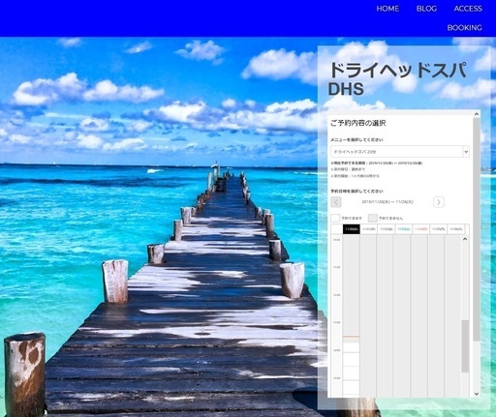Image resolution: width=496 pixels, height=417 pixels.
Task: Select the green Saturday 11/23 date header
Action: coord(404,229)
